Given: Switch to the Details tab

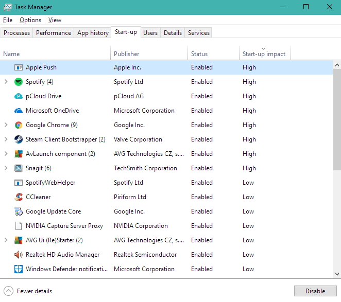Looking at the screenshot, I should [173, 33].
